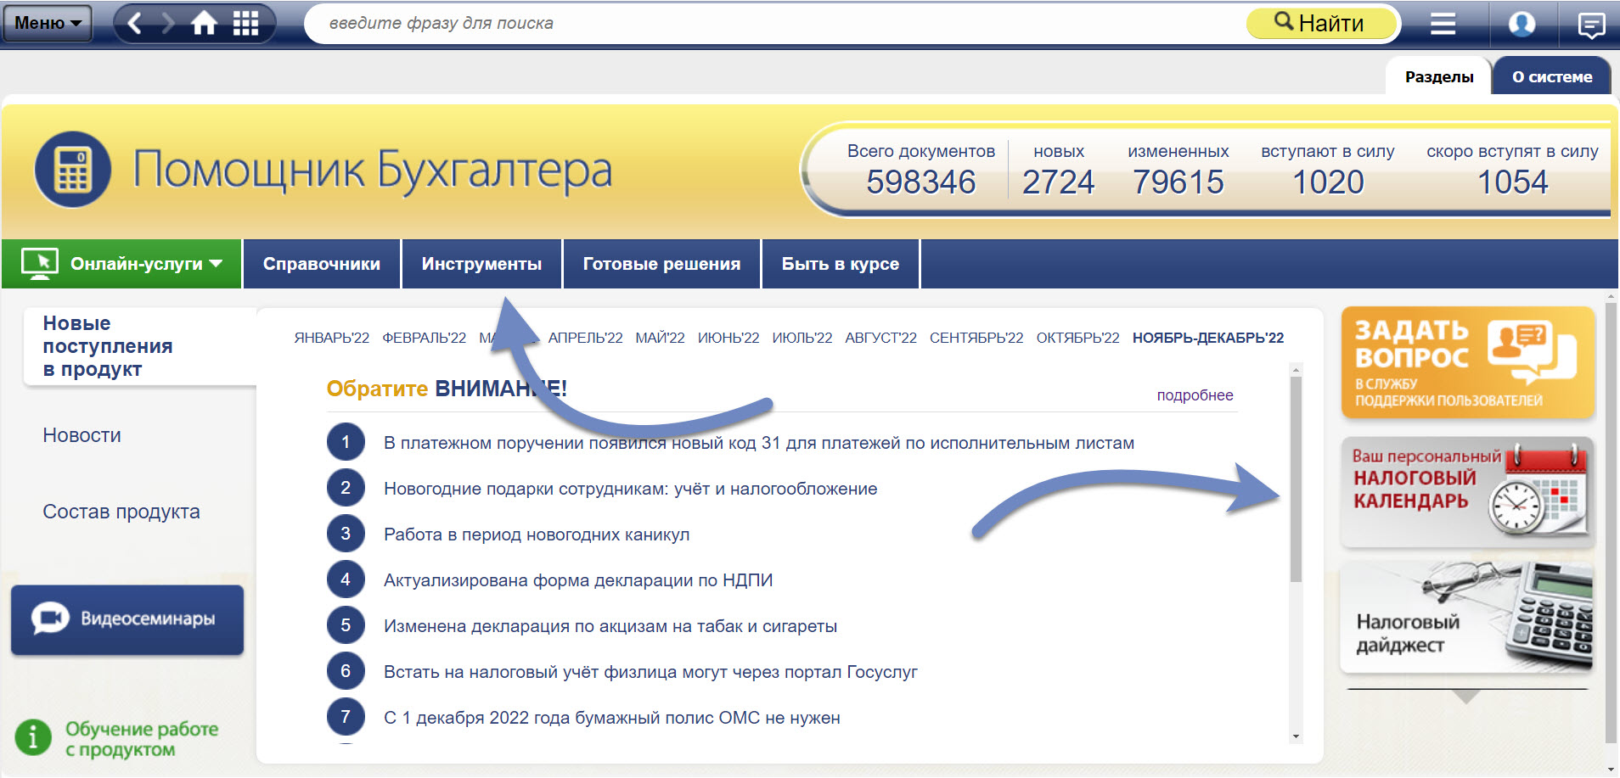Viewport: 1620px width, 778px height.
Task: Click the scroll-up arrow of the news list
Action: [x=1296, y=370]
